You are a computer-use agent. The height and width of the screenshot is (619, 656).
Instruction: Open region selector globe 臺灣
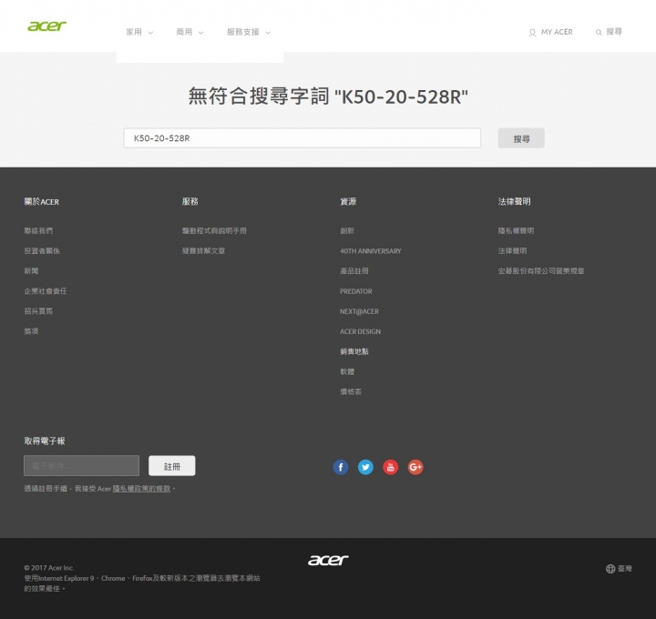[619, 568]
